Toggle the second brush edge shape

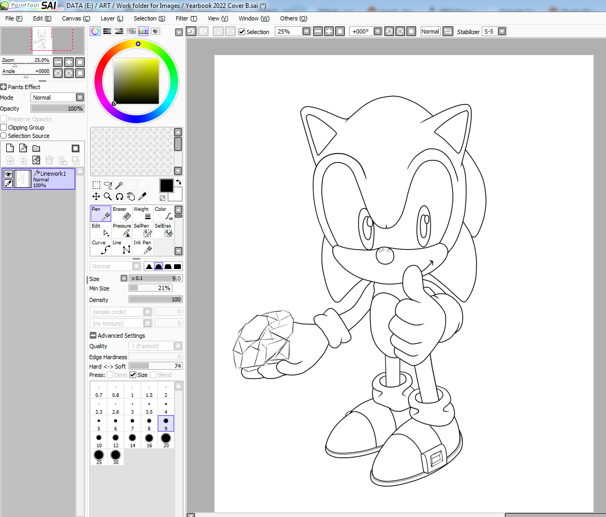pos(158,266)
